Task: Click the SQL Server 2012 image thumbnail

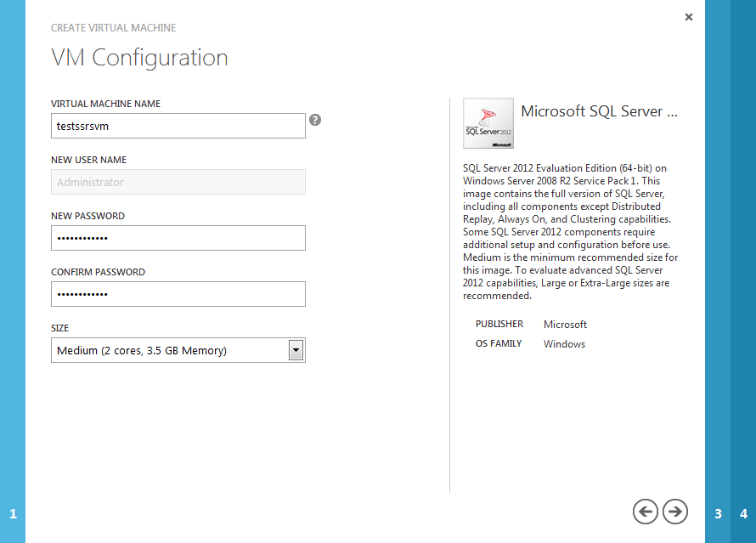Action: click(x=488, y=123)
